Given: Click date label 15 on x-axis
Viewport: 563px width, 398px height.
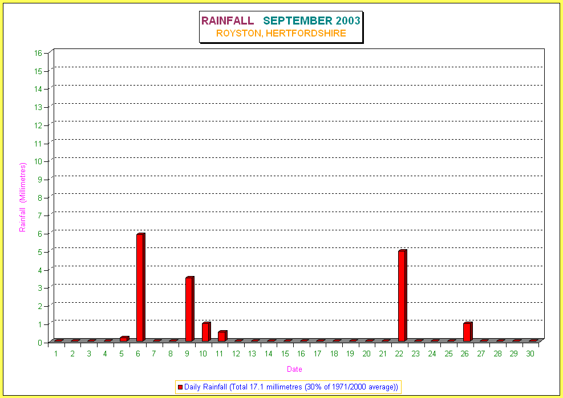Looking at the screenshot, I should click(285, 354).
